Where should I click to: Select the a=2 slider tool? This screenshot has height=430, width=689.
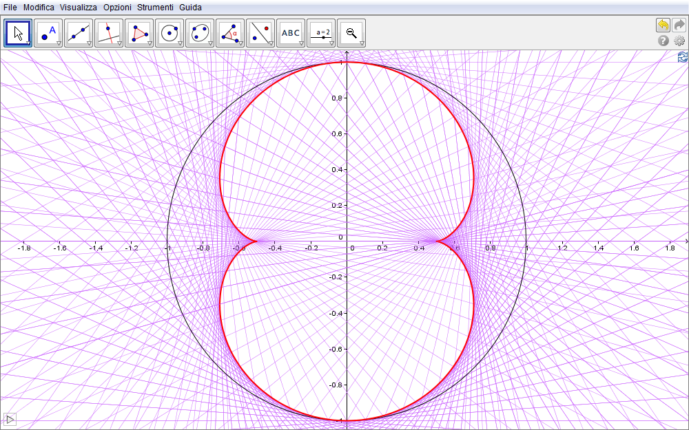tap(321, 32)
